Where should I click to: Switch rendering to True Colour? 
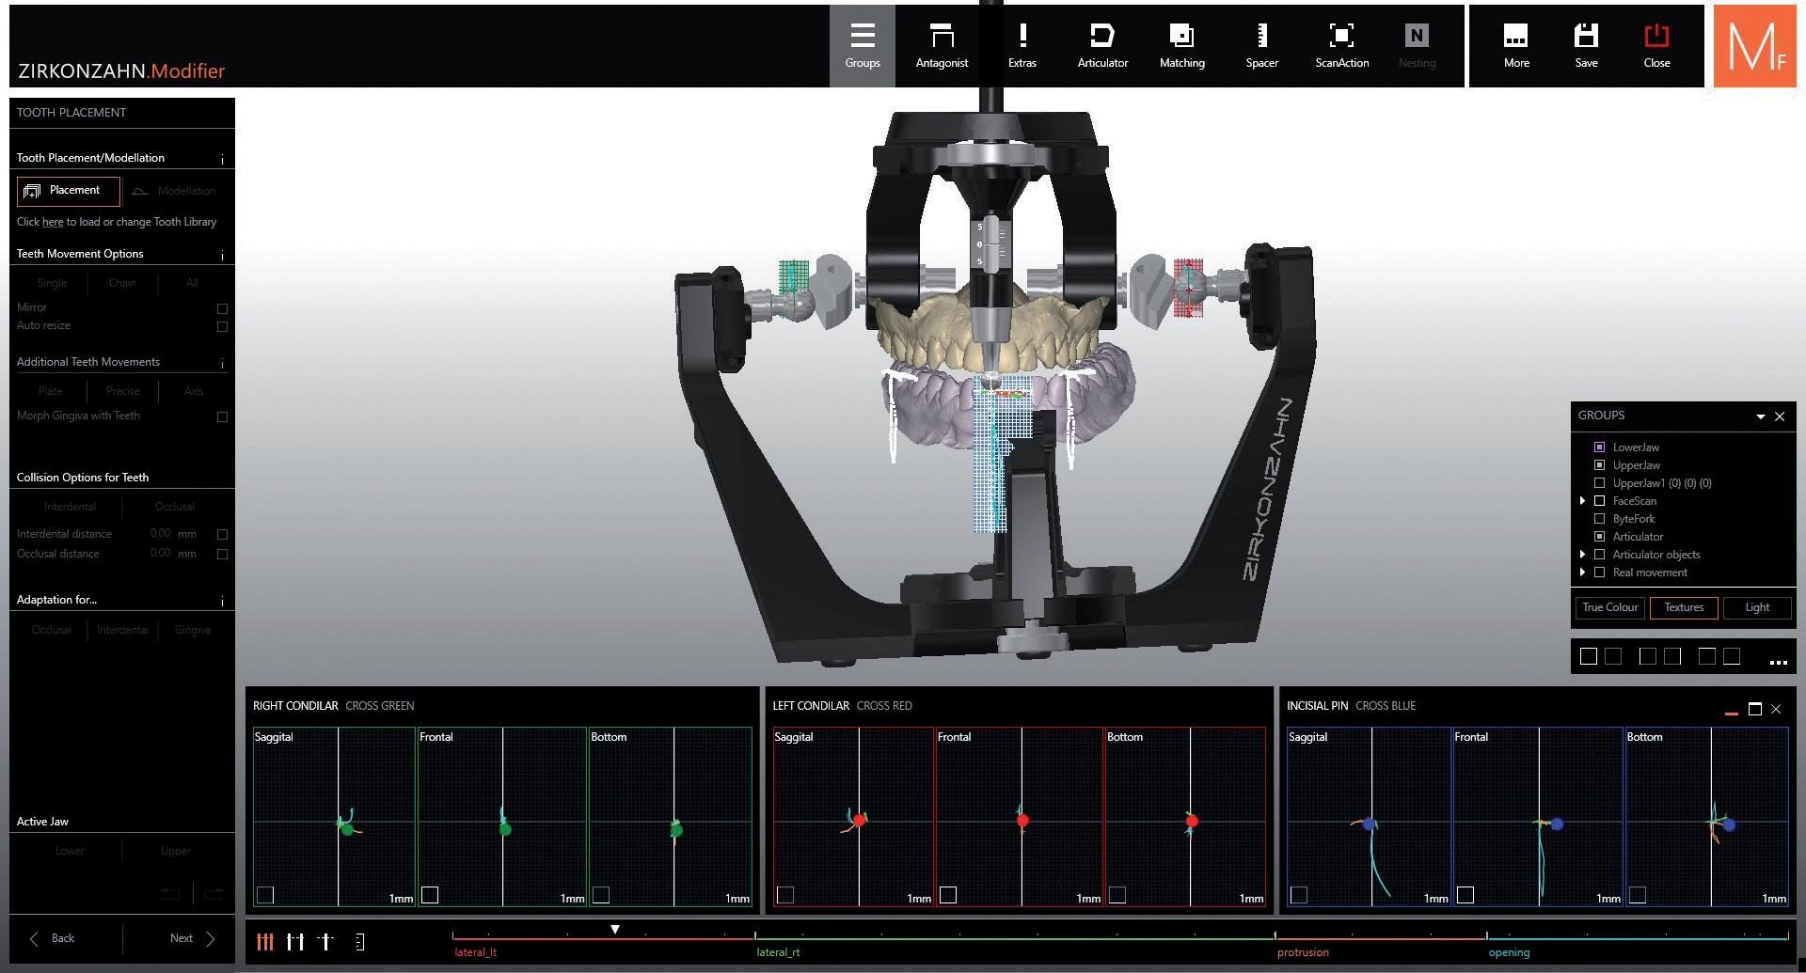pos(1609,607)
